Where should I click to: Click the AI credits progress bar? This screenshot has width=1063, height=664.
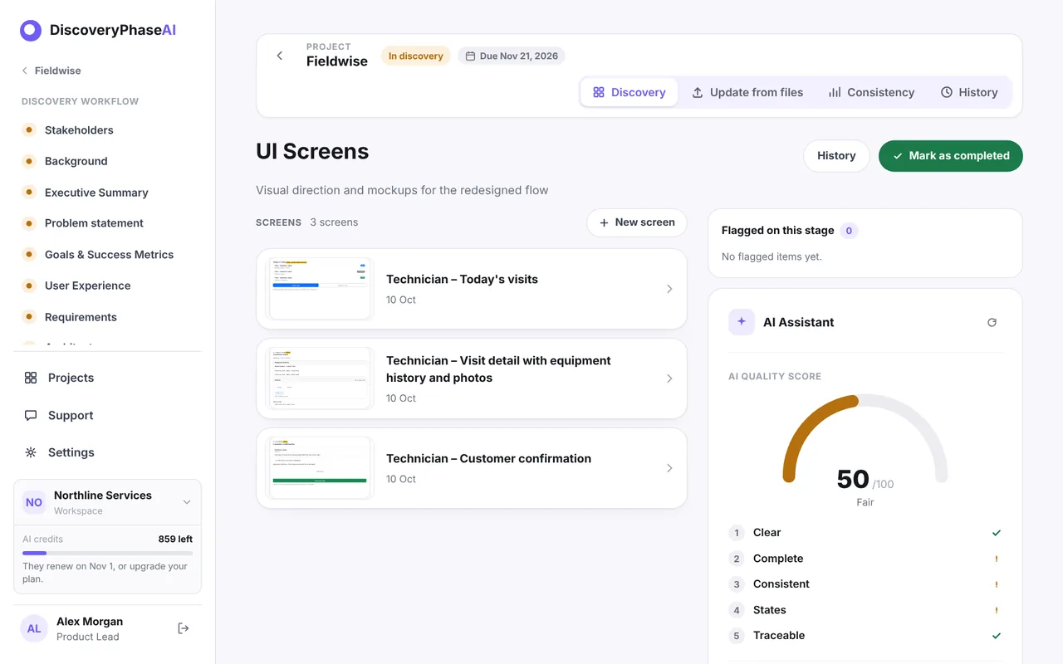pos(107,553)
